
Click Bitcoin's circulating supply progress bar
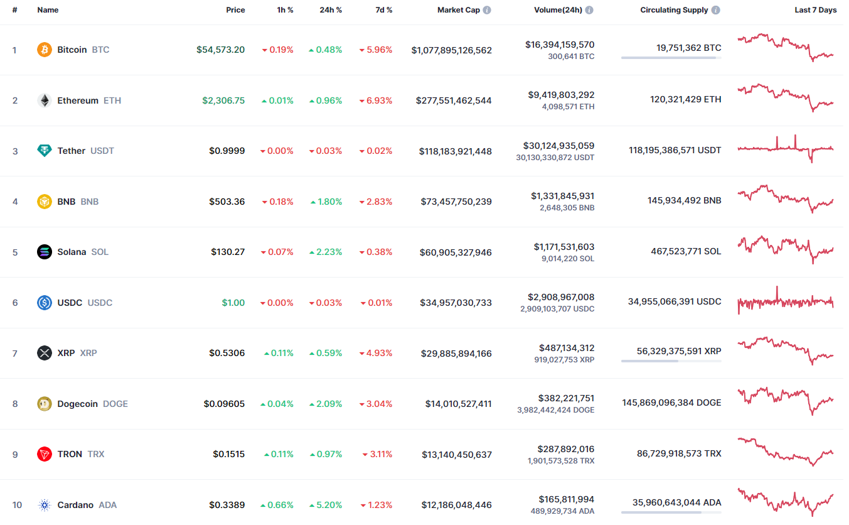(671, 58)
